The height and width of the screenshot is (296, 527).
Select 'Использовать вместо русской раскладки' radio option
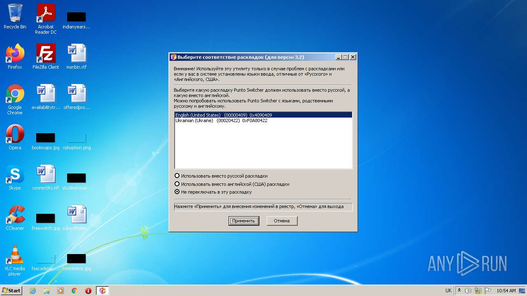[221, 176]
